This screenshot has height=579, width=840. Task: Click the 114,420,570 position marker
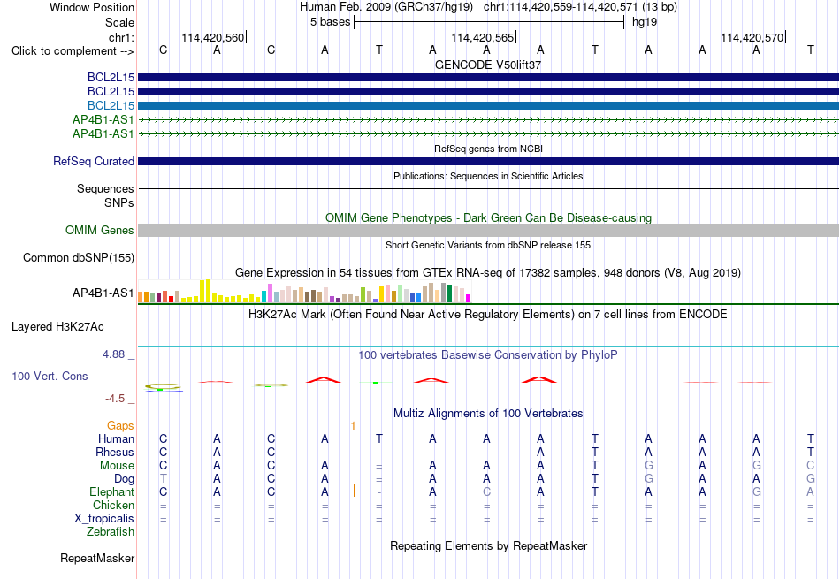coord(752,37)
